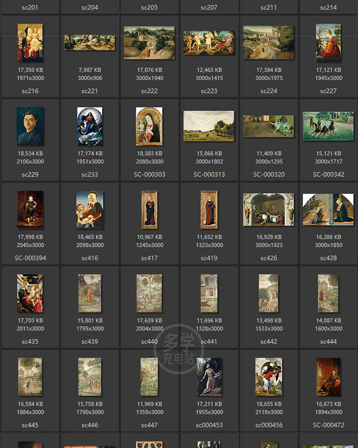Open the sc205 painting thumbnail
Viewport: 358px width, 448px height.
[149, 43]
